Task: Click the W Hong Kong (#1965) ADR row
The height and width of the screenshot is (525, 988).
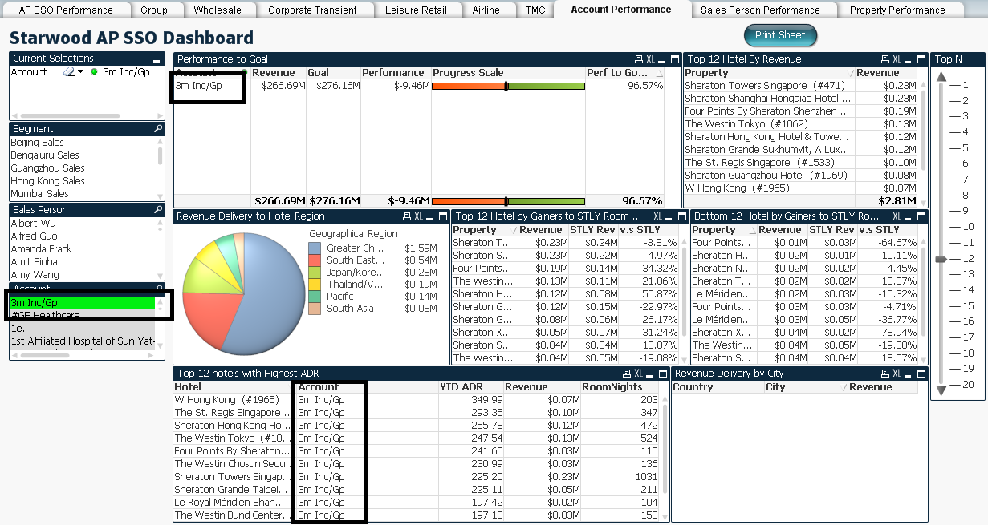Action: (x=417, y=400)
